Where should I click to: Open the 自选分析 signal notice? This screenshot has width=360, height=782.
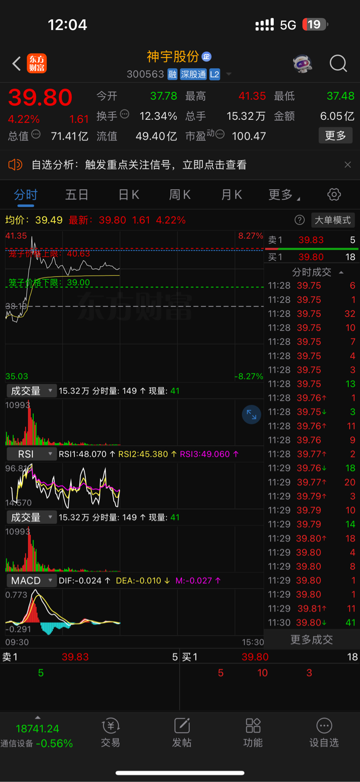[x=139, y=165]
